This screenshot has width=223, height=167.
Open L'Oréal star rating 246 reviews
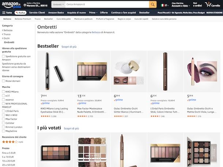click(x=158, y=116)
